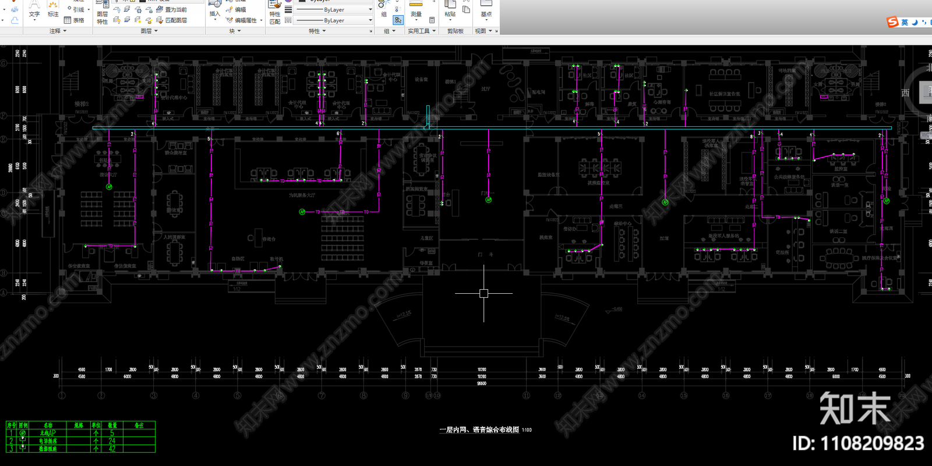The height and width of the screenshot is (466, 932).
Task: Click the 粘贴 paste icon
Action: [x=450, y=9]
